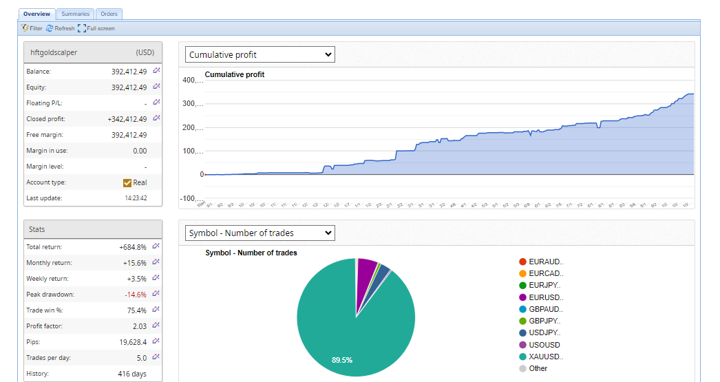Switch to the Summaries tab

[75, 14]
